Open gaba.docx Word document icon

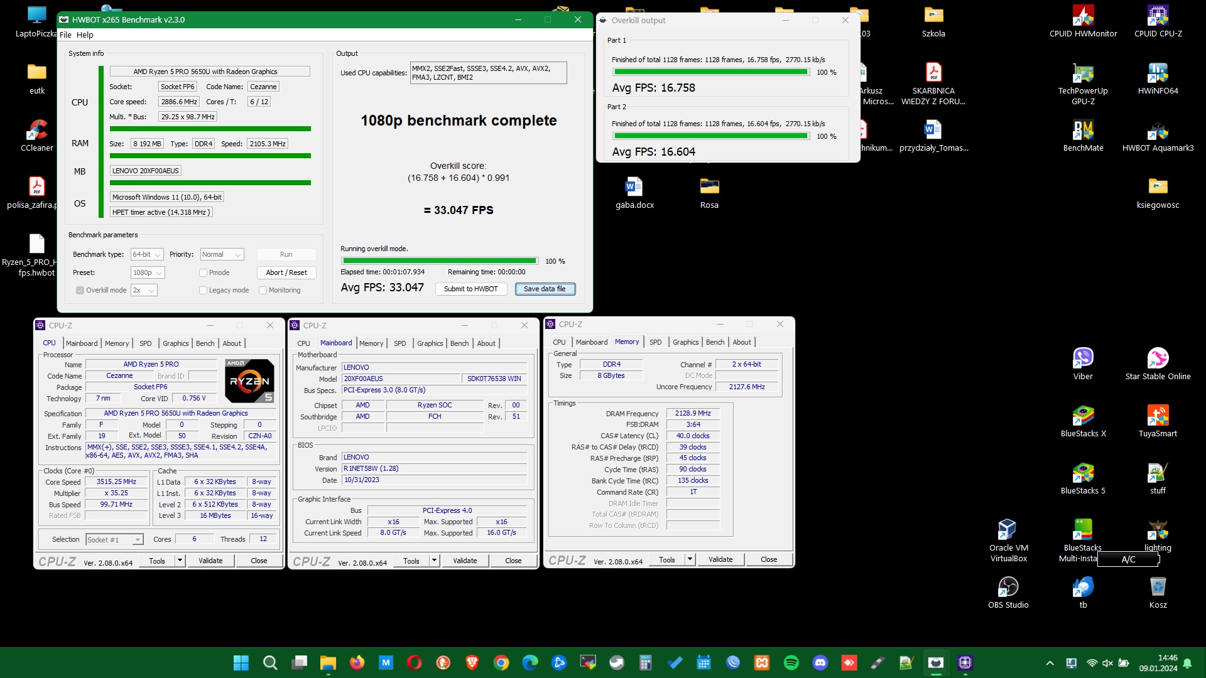[x=634, y=192]
